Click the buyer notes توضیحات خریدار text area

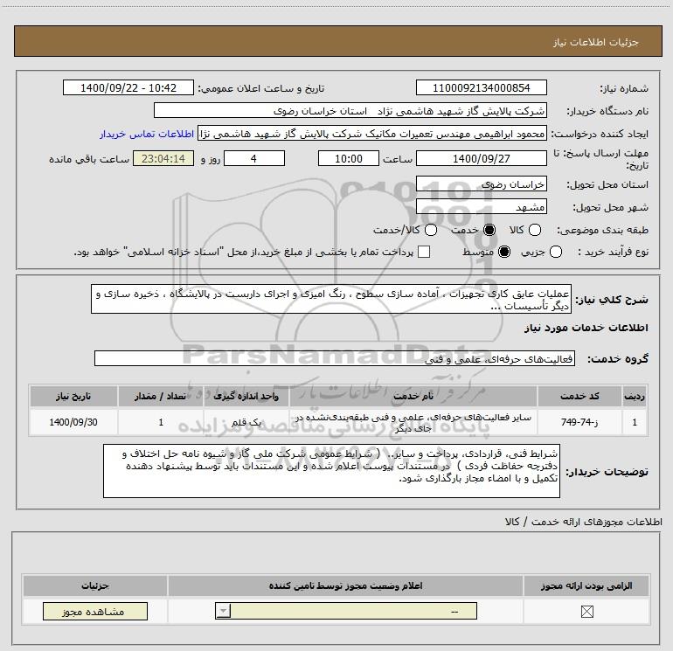point(331,471)
